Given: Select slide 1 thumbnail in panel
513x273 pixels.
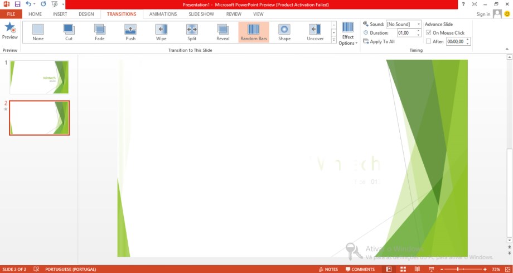Looking at the screenshot, I should pyautogui.click(x=40, y=77).
